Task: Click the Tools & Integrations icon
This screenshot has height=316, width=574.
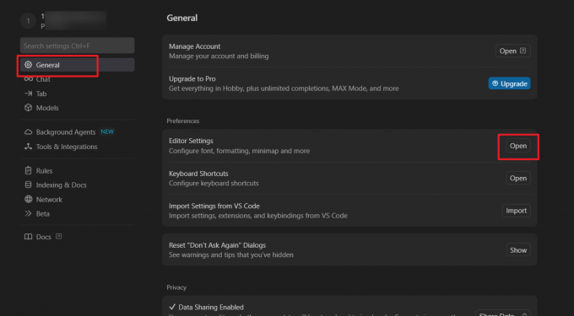Action: tap(28, 147)
